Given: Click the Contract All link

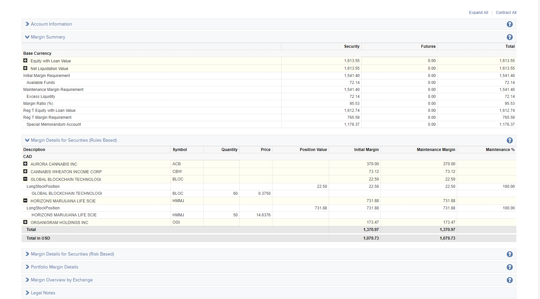Looking at the screenshot, I should pos(506,13).
